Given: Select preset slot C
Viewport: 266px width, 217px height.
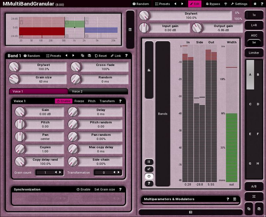Looking at the screenshot, I should (250, 104).
